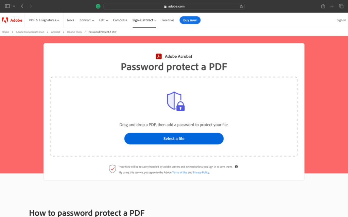This screenshot has width=348, height=217.
Task: Open the Sign & Protect menu
Action: point(144,20)
